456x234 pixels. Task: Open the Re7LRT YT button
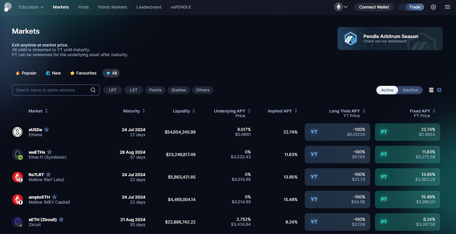tap(337, 177)
